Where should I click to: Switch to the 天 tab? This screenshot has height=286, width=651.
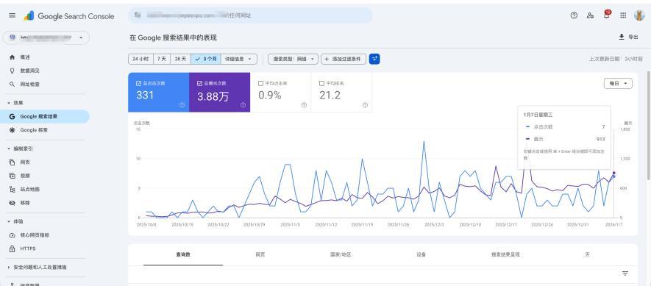[587, 254]
